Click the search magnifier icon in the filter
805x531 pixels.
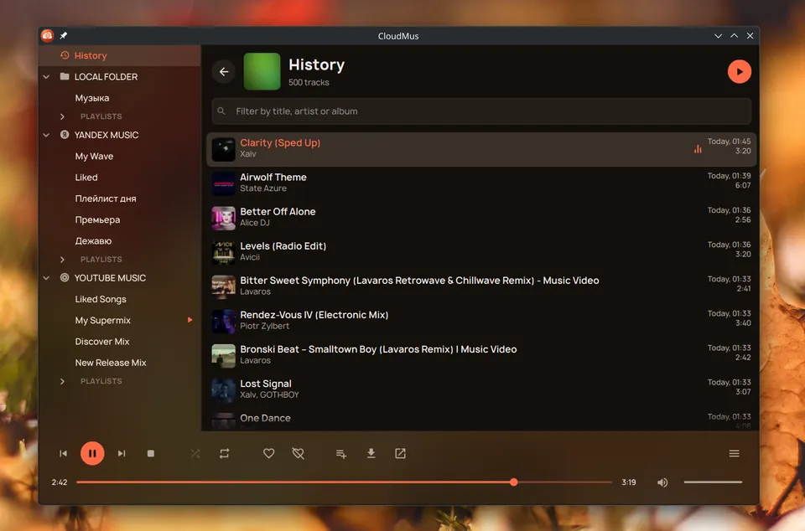point(221,111)
